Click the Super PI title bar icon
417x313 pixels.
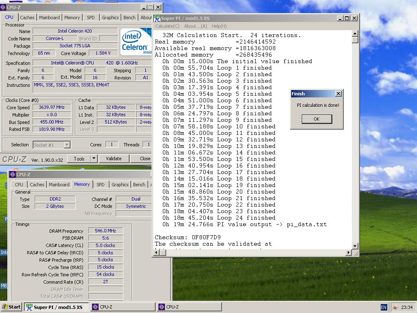tap(157, 18)
